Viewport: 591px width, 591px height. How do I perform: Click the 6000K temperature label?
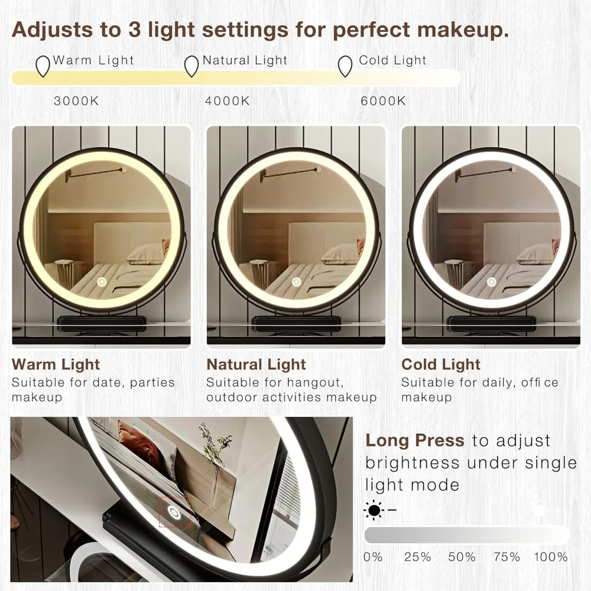(384, 101)
